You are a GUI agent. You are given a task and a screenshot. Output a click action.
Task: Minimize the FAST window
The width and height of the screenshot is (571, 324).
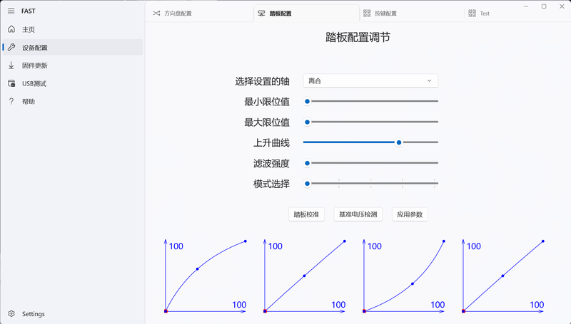pyautogui.click(x=526, y=6)
